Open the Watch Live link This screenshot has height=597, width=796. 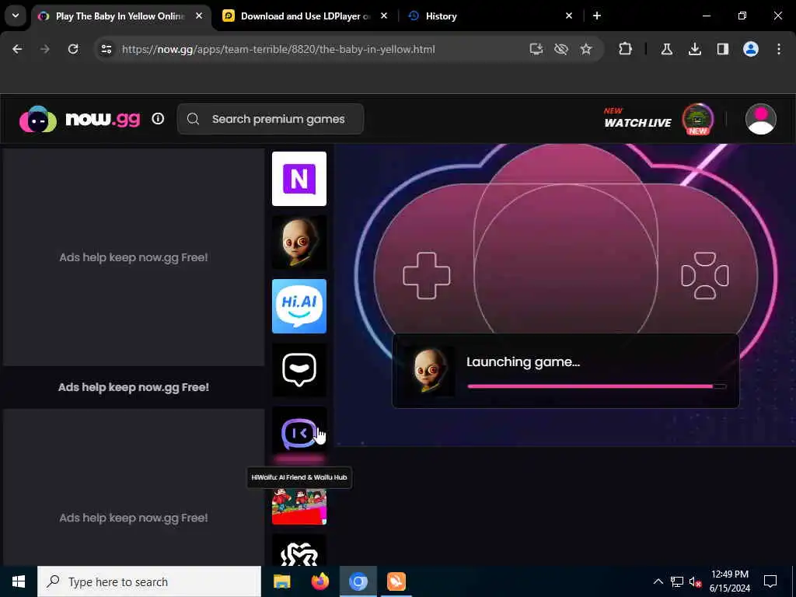tap(637, 118)
